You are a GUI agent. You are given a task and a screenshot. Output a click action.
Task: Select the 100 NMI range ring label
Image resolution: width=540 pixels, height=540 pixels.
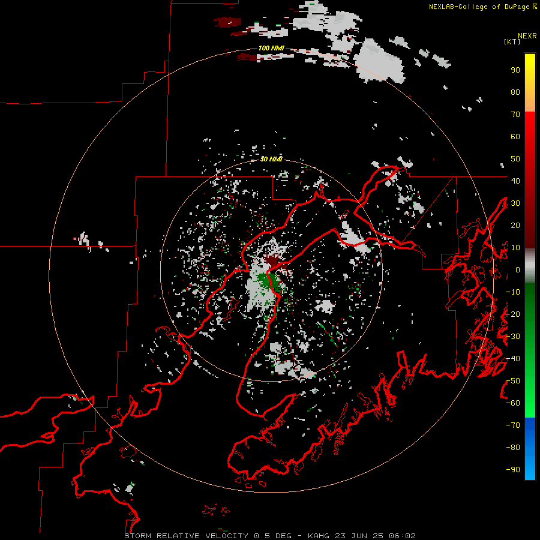click(271, 48)
